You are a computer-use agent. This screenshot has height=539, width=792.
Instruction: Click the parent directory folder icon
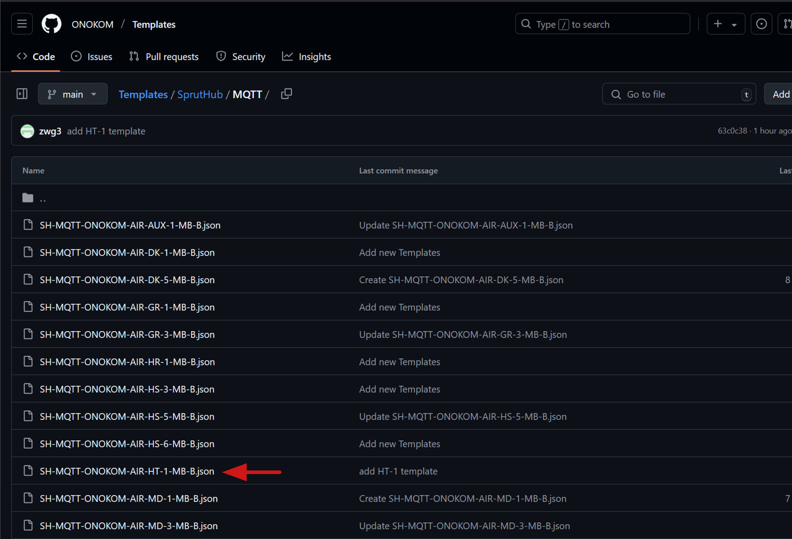pos(28,198)
